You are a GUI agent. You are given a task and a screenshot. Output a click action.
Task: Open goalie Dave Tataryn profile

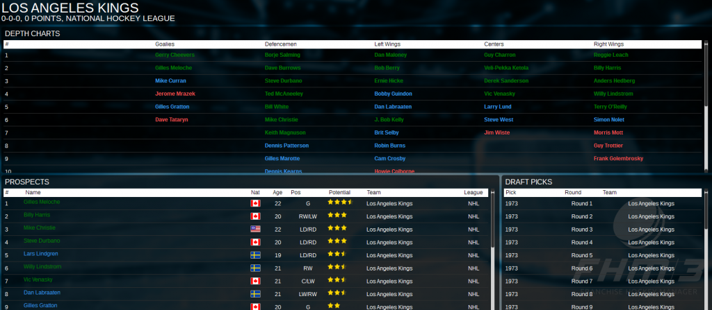(172, 120)
